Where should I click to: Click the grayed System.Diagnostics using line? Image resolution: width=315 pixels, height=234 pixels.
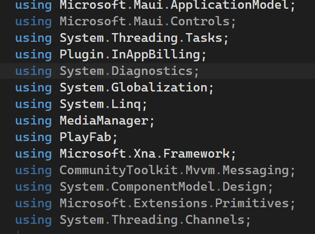(x=107, y=71)
